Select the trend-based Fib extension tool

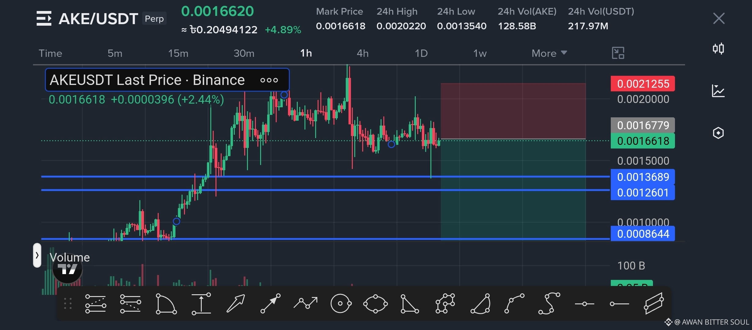click(x=131, y=304)
